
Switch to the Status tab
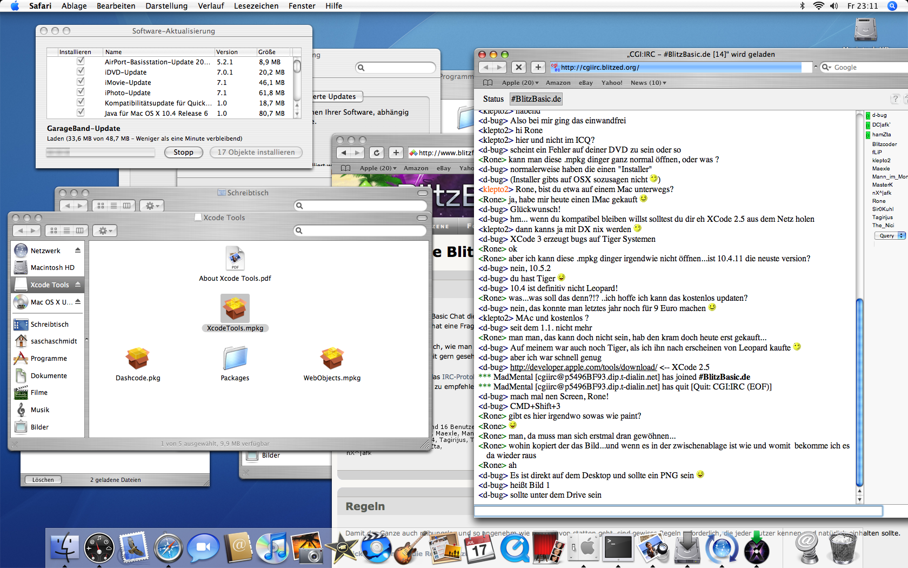[x=493, y=99]
